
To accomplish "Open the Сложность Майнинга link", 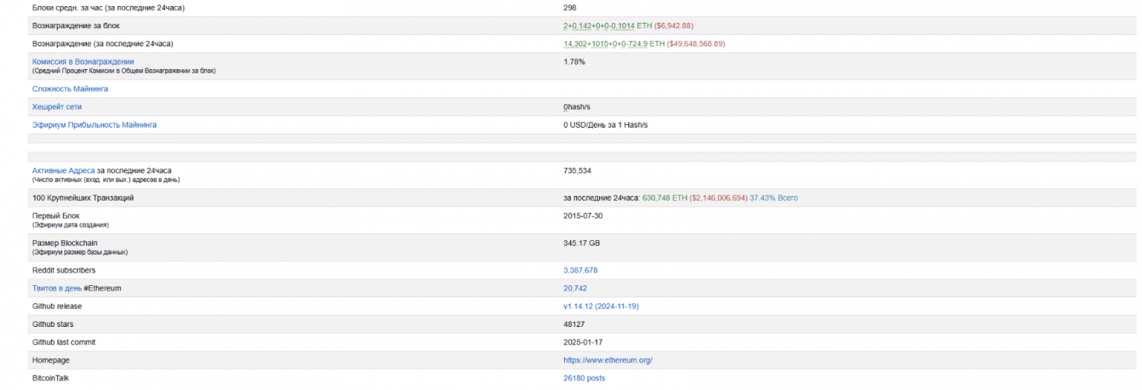I will [x=70, y=89].
